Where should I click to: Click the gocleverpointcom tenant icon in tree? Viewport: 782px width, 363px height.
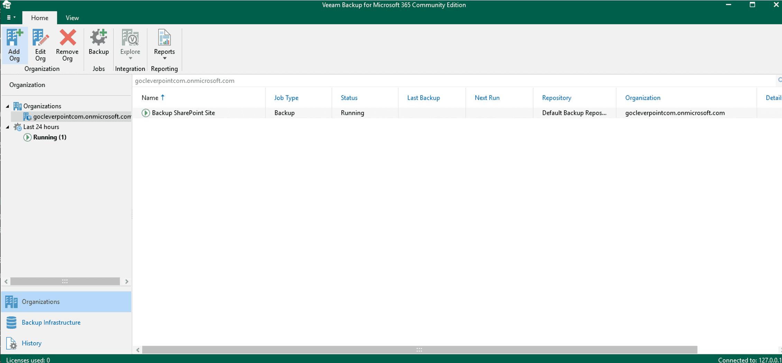coord(27,117)
